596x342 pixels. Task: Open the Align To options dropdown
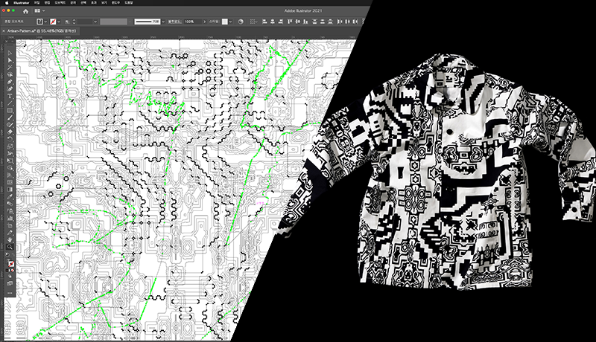pyautogui.click(x=253, y=22)
